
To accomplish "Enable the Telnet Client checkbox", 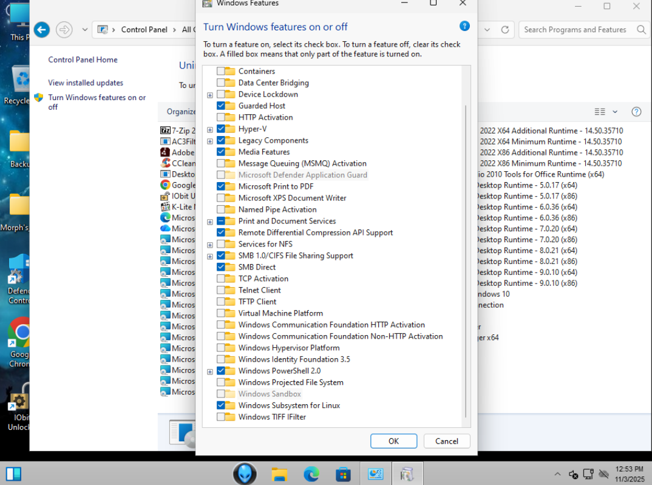I will [221, 290].
